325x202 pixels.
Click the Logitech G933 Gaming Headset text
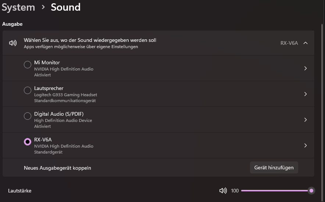tap(65, 95)
